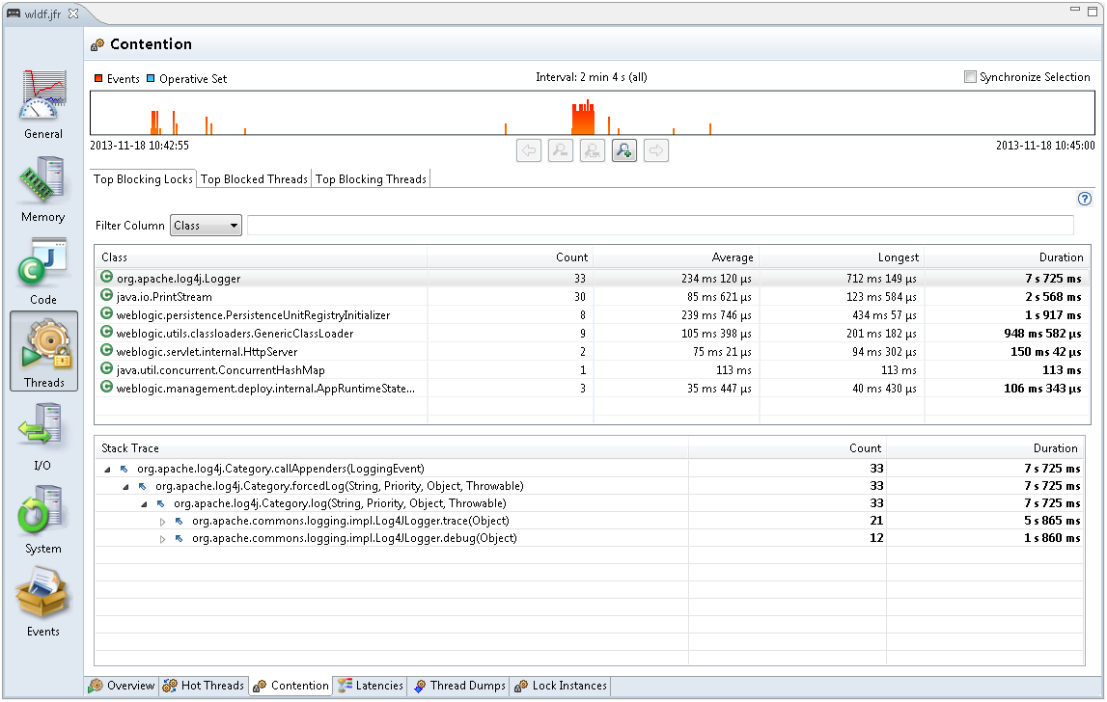Click the help question mark icon
1107x702 pixels.
pyautogui.click(x=1083, y=199)
